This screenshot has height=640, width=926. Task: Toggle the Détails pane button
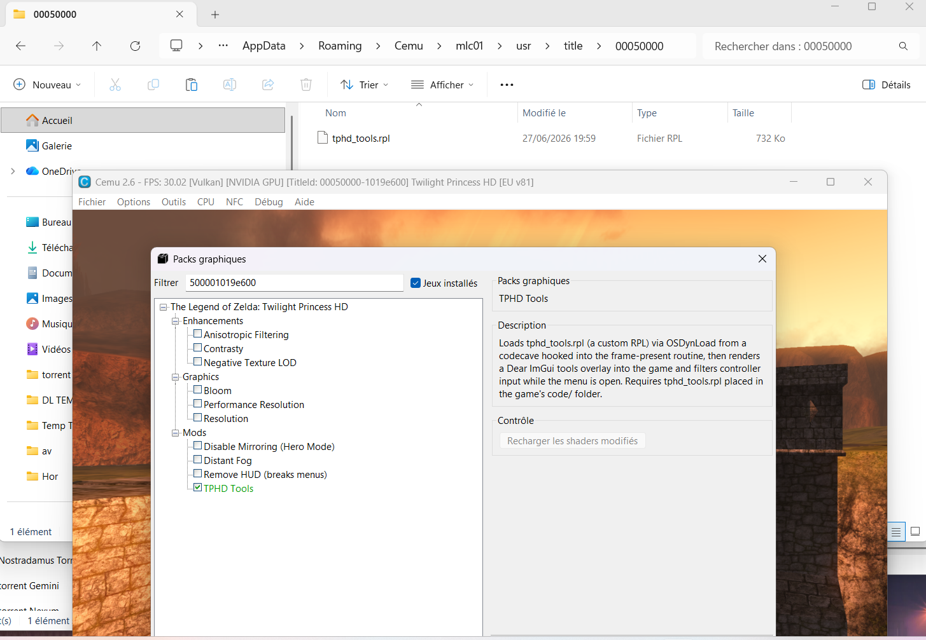point(887,85)
